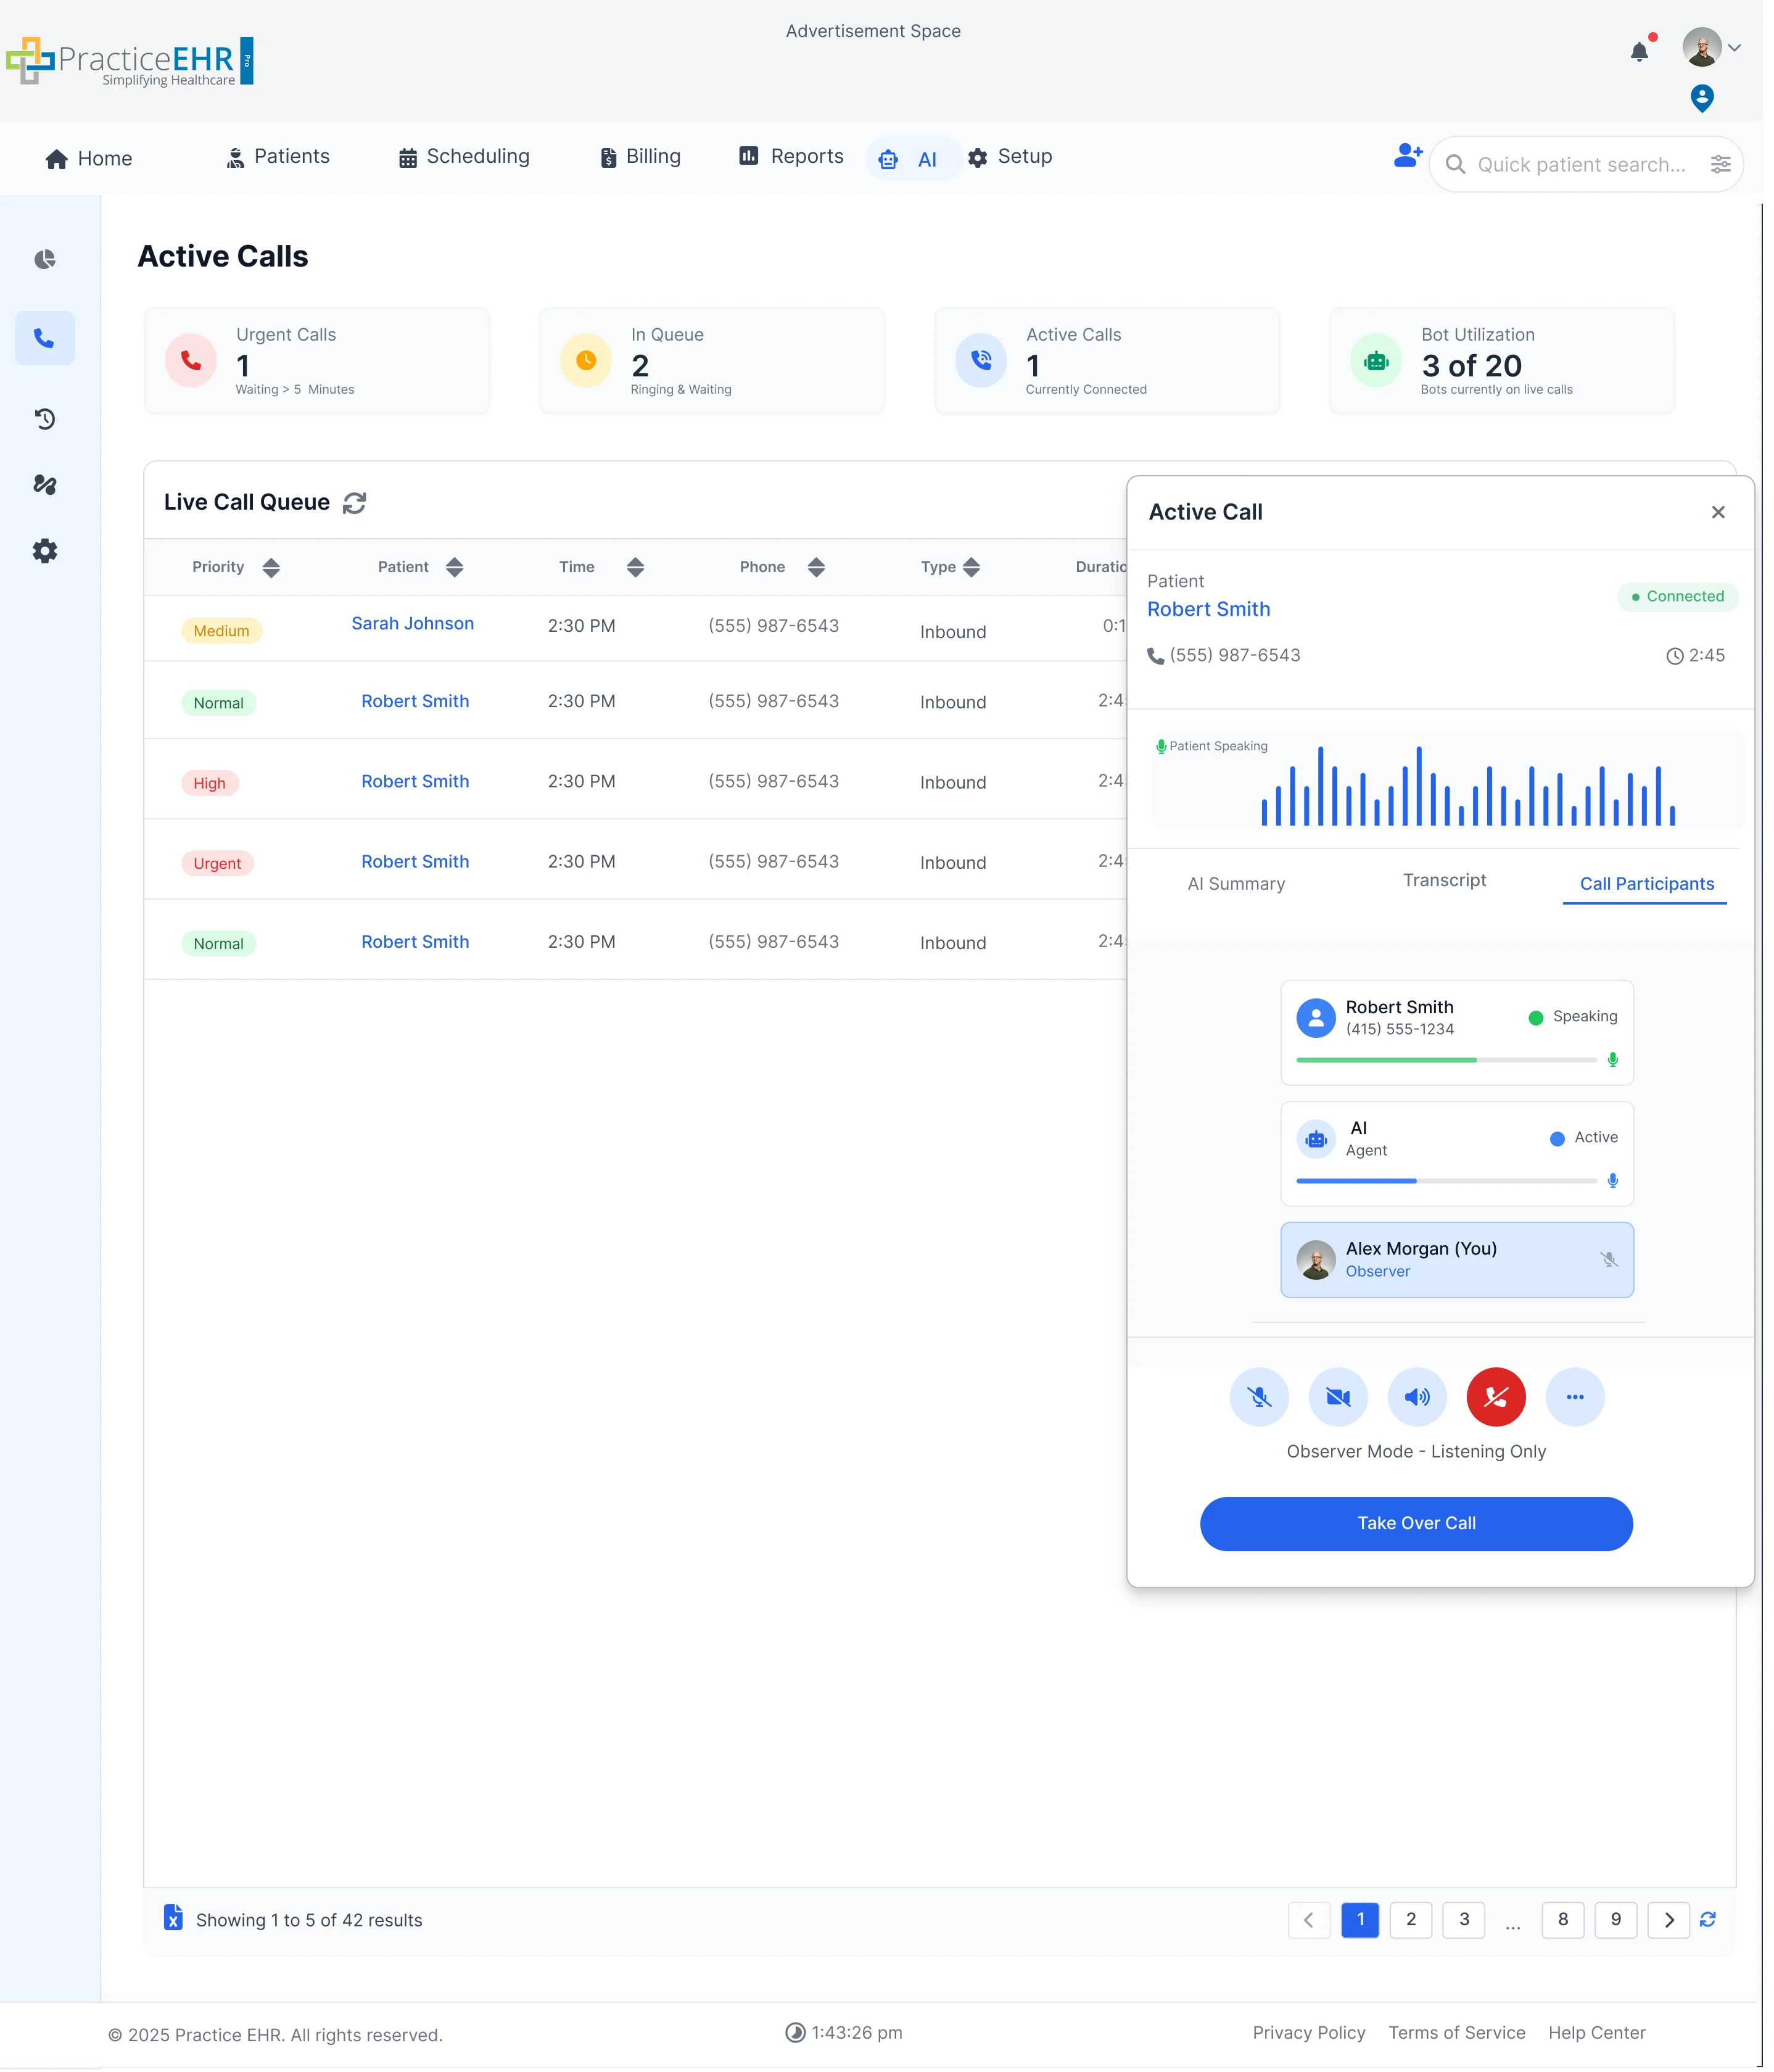
Task: Open call history in the sidebar
Action: (x=45, y=419)
